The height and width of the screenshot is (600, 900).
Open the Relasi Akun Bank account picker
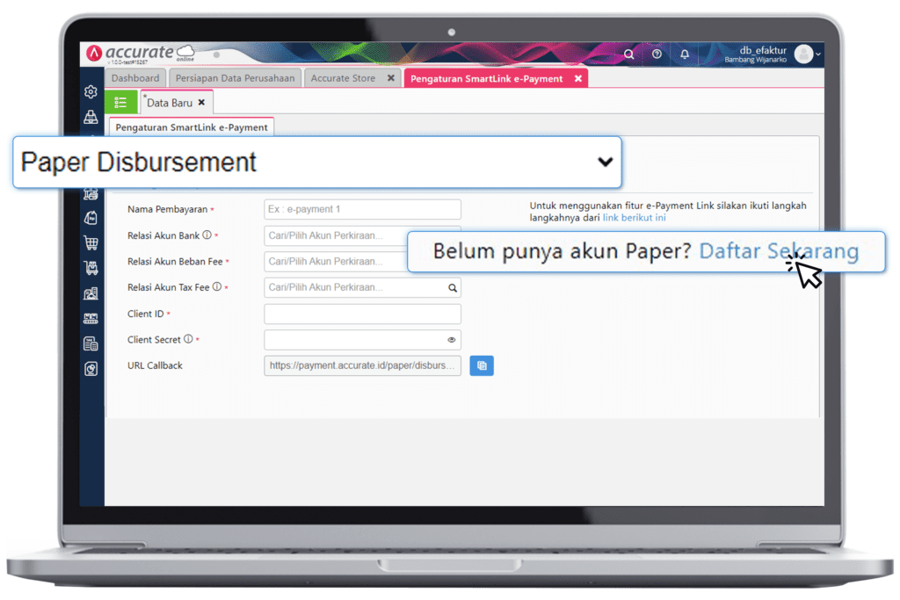pos(335,235)
